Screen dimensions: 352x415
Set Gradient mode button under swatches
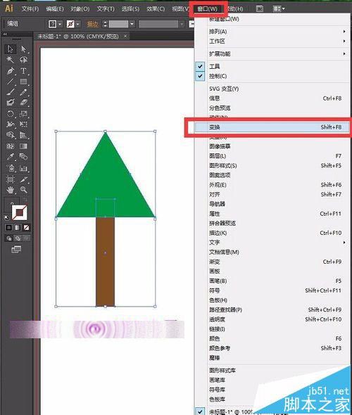(18, 228)
